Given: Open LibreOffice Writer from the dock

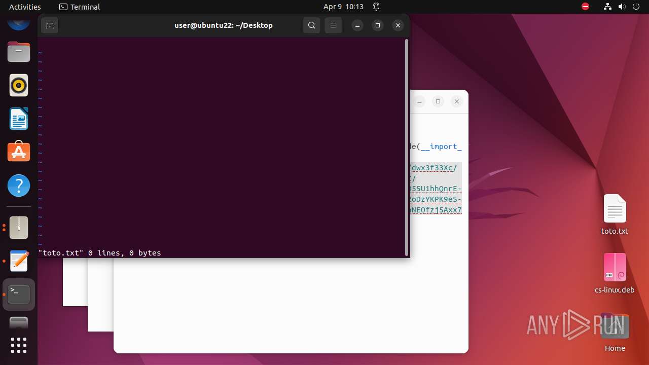Looking at the screenshot, I should coord(19,119).
